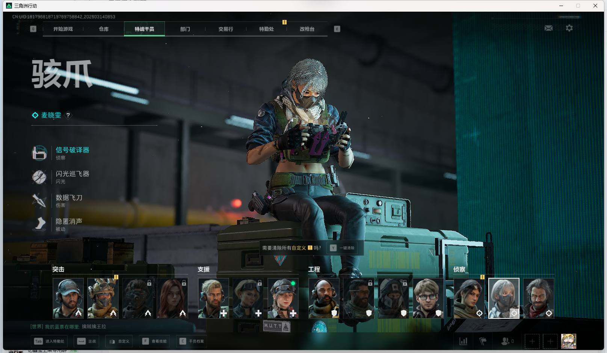Click the 干员档案 button
Image resolution: width=607 pixels, height=353 pixels.
pyautogui.click(x=192, y=341)
